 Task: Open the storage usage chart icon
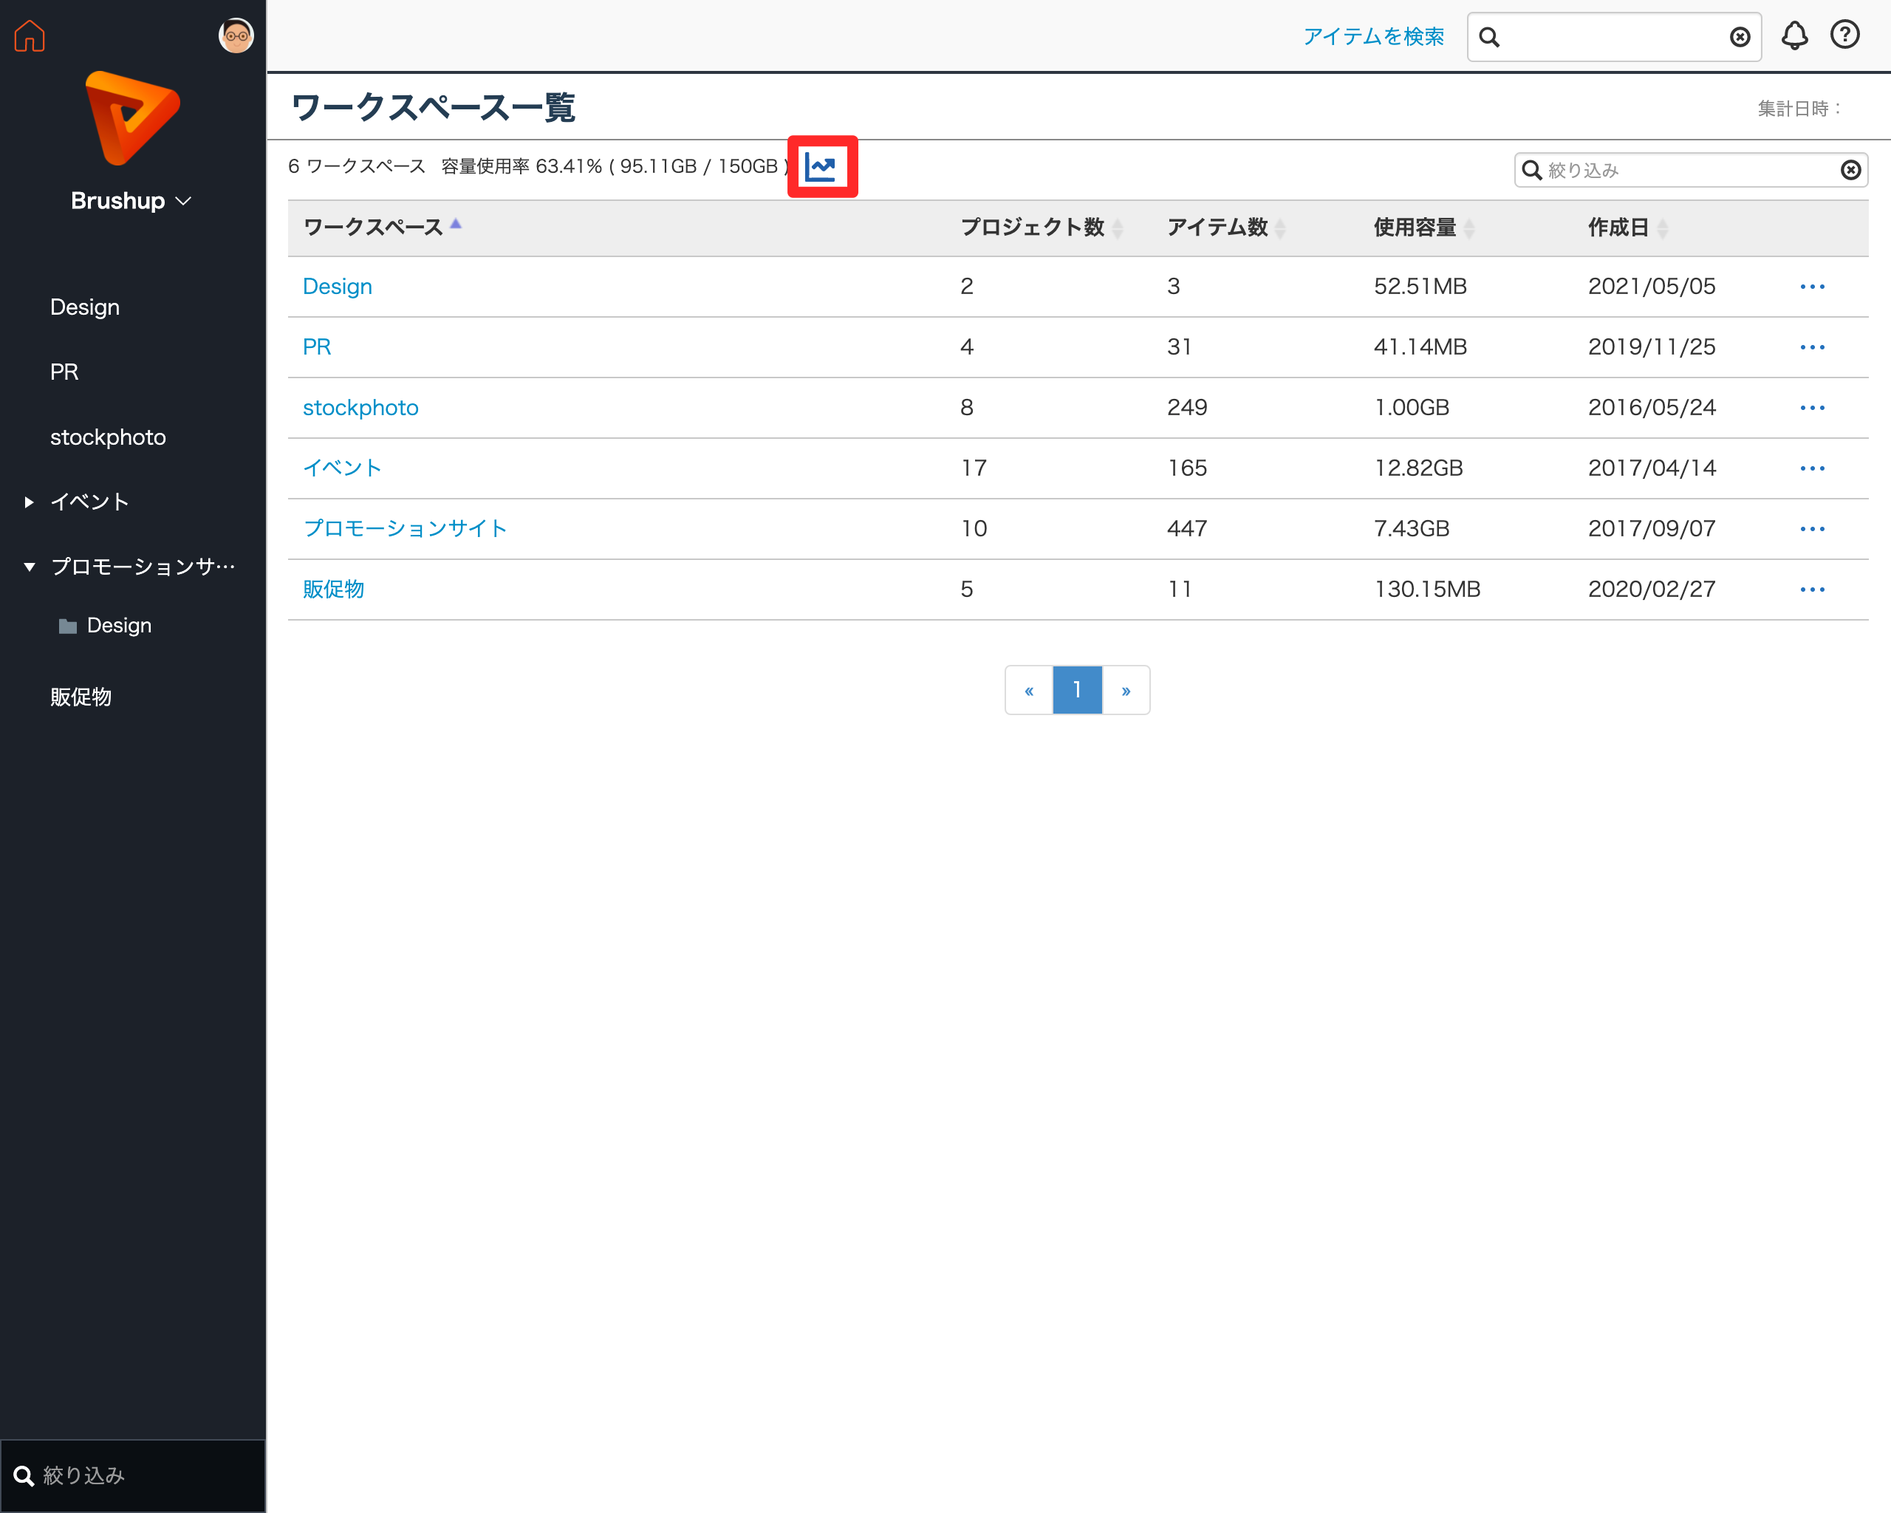click(x=821, y=167)
